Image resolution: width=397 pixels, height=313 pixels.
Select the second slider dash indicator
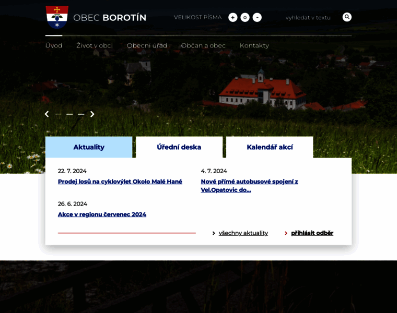point(69,114)
